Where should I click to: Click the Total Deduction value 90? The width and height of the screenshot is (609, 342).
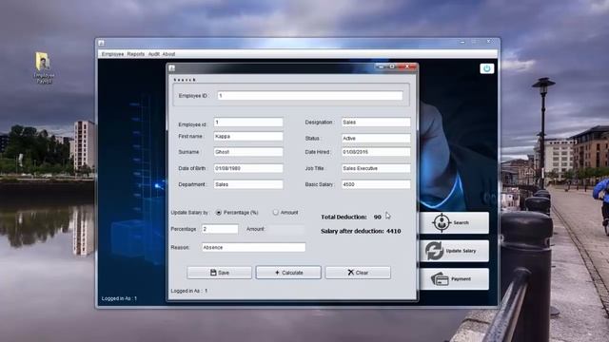[x=377, y=218]
